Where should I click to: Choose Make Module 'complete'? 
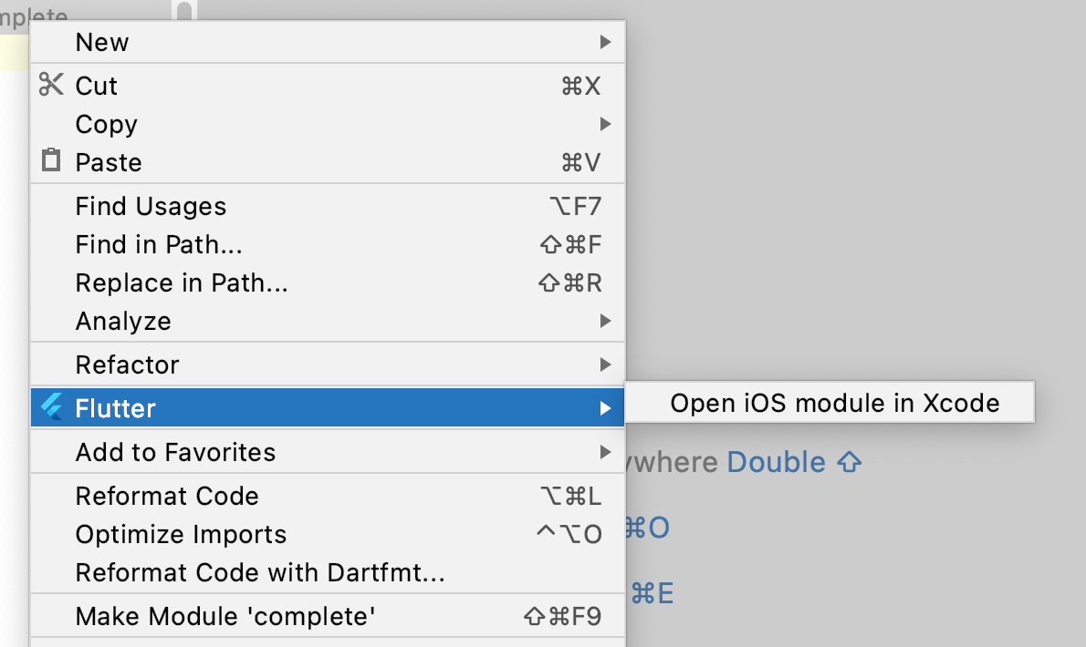[x=328, y=616]
